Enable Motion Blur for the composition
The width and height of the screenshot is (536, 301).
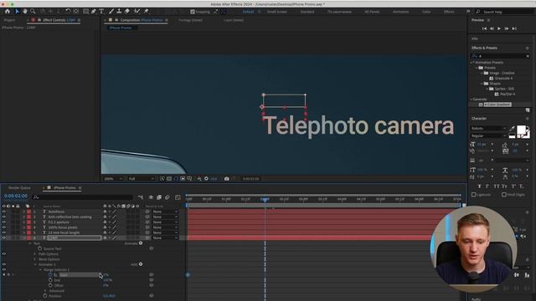click(167, 197)
